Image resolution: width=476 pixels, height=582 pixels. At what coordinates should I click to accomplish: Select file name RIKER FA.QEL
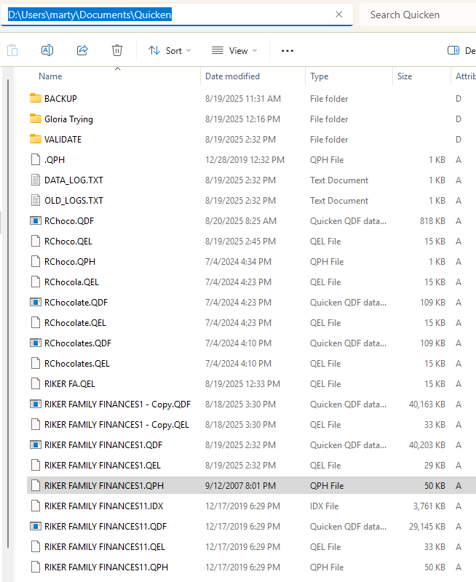coord(70,384)
